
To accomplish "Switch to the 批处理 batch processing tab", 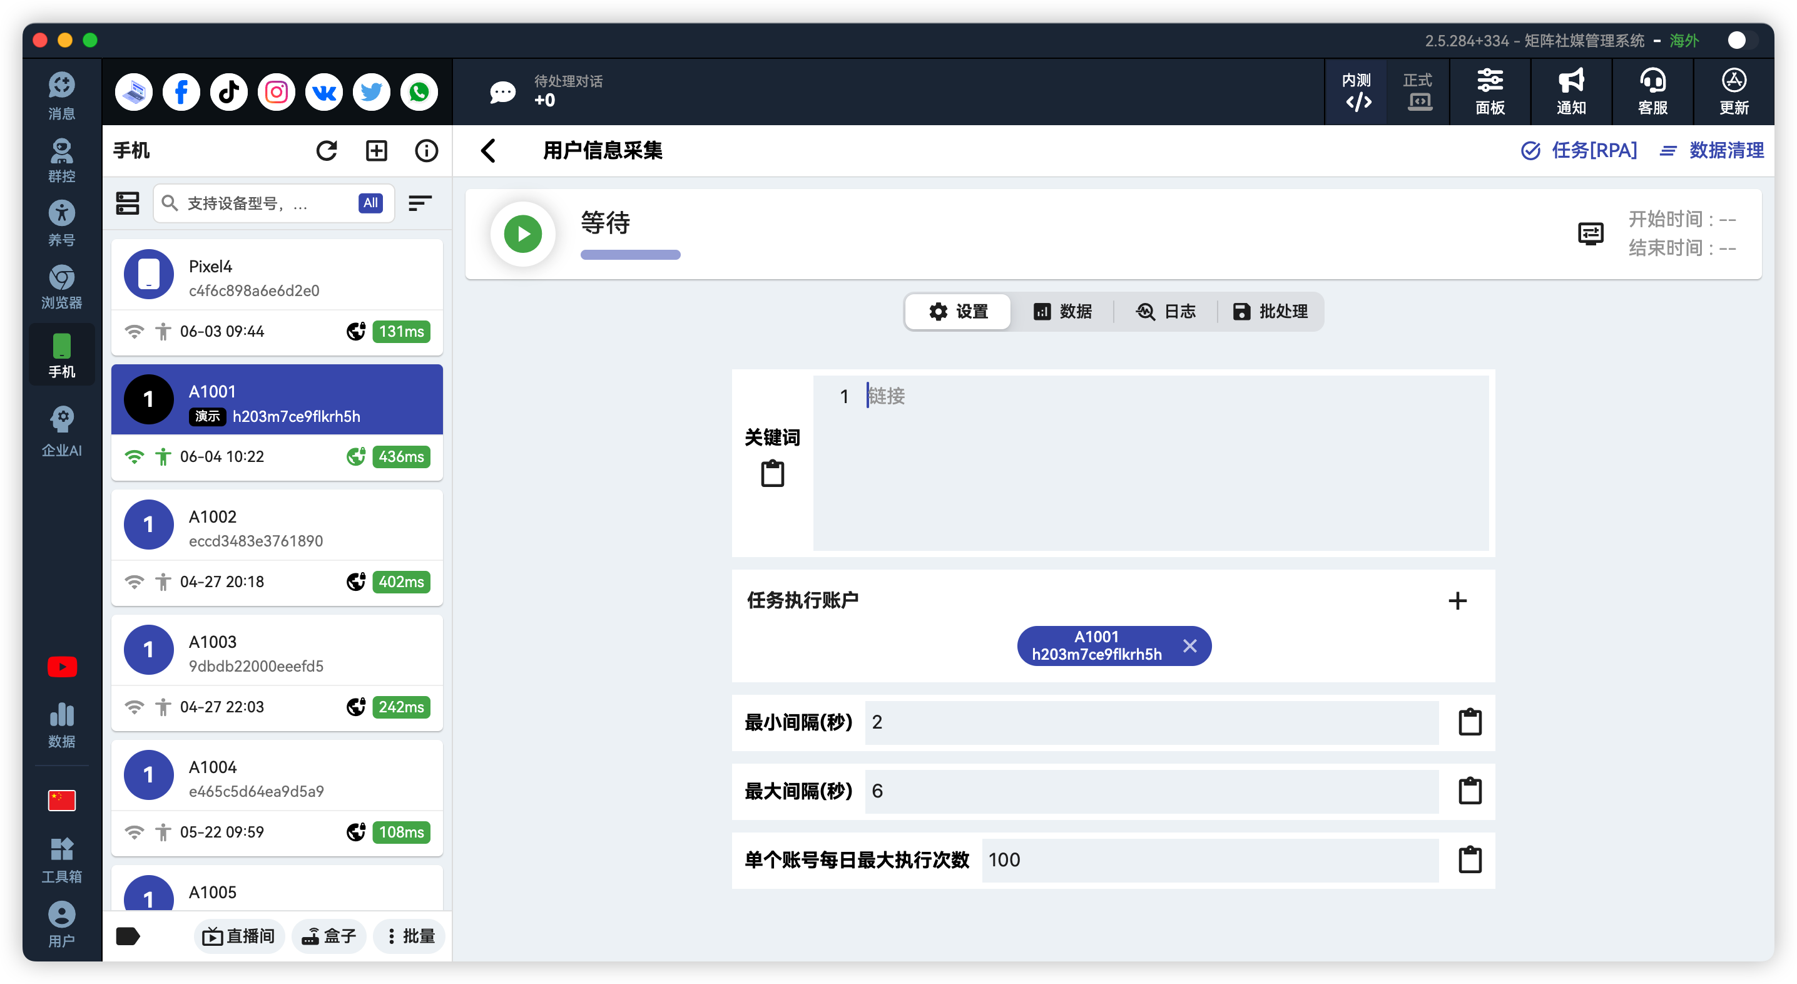I will [x=1270, y=311].
